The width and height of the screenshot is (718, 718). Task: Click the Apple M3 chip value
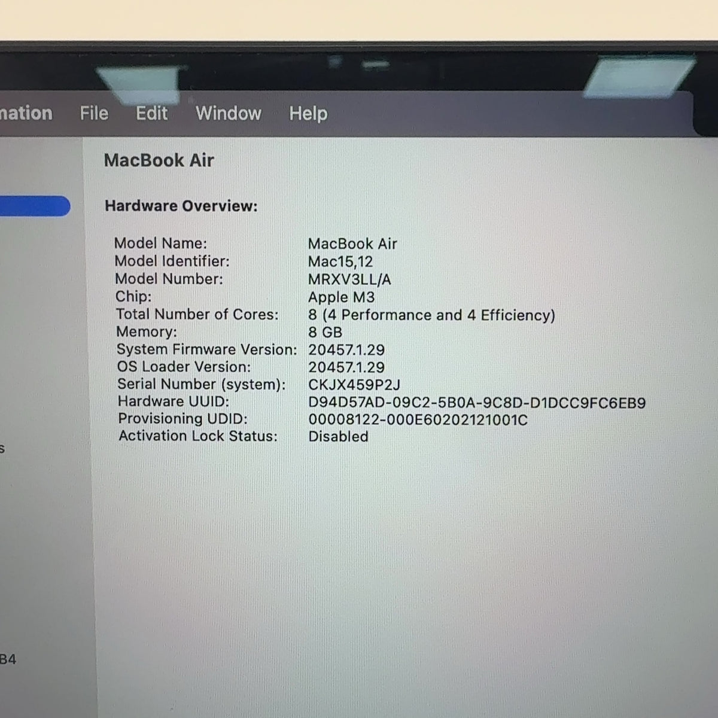point(341,297)
